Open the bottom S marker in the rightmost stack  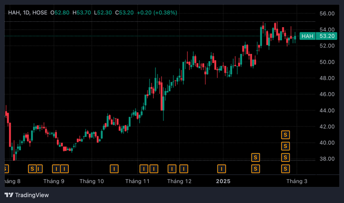(x=286, y=169)
